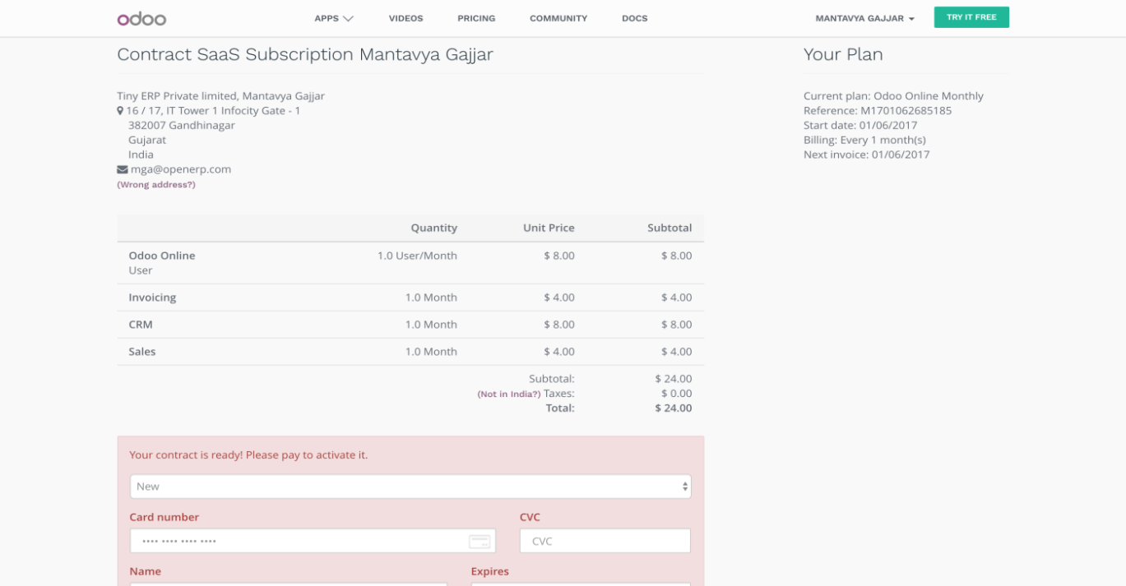Image resolution: width=1126 pixels, height=586 pixels.
Task: Click the Wrong address? link
Action: click(x=156, y=185)
